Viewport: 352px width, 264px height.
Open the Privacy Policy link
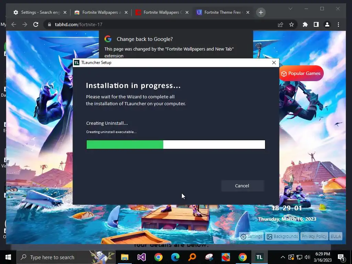pos(314,236)
